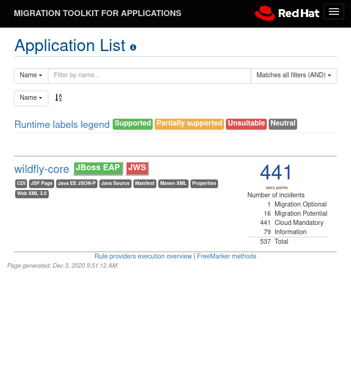Click the Unsuitable legend label
The width and height of the screenshot is (351, 385).
tap(246, 124)
